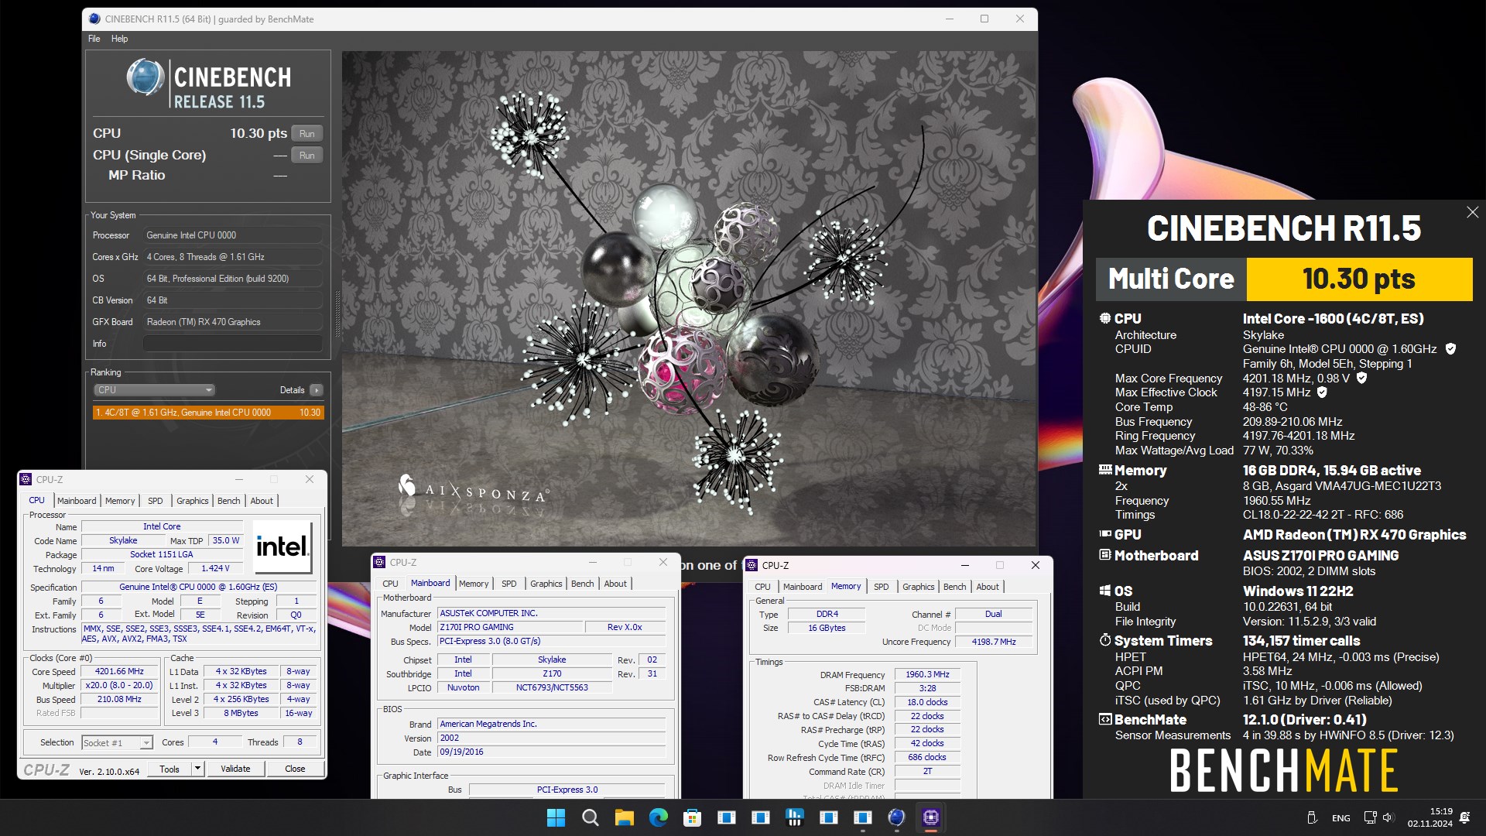Click the verified shield beside Max Core Frequency
Image resolution: width=1486 pixels, height=836 pixels.
[1361, 378]
